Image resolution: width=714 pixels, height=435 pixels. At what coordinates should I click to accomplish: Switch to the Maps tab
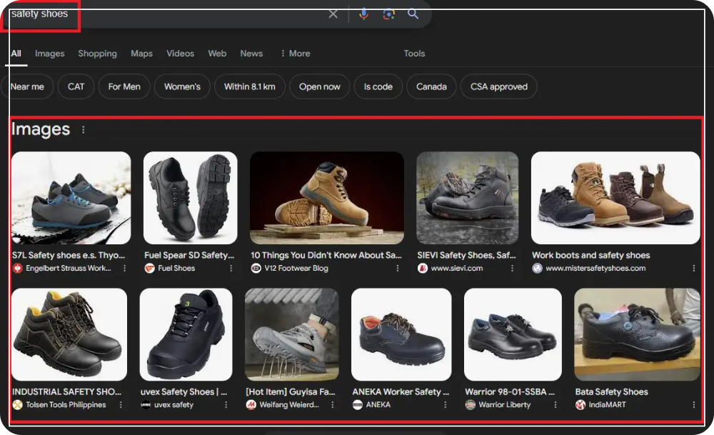coord(141,54)
